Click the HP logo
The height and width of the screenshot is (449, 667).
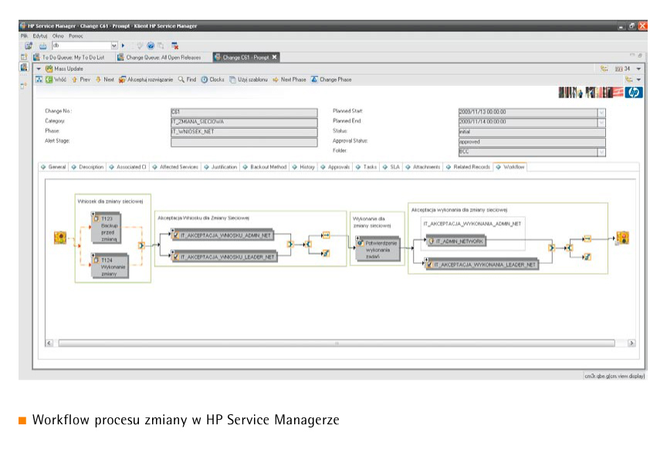(x=634, y=93)
